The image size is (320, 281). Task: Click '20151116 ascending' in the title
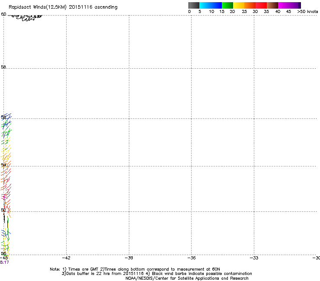tap(93, 7)
